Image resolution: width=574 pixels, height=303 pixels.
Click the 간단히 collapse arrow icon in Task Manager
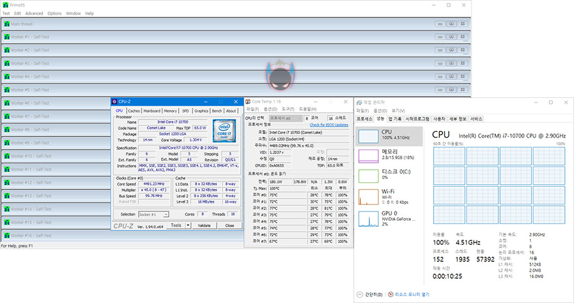tap(359, 295)
